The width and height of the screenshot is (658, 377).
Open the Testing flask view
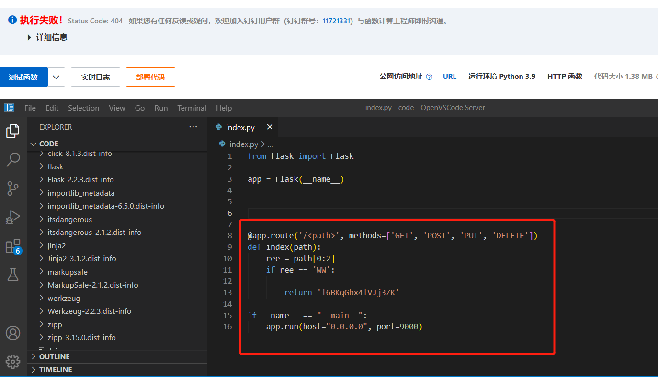click(x=13, y=275)
